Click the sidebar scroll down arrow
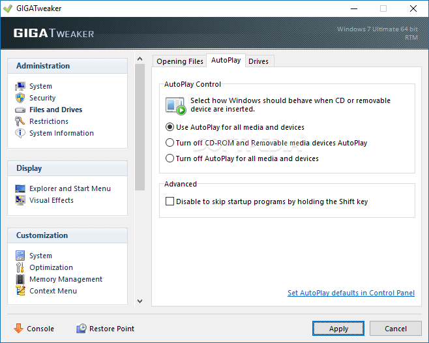The image size is (429, 343). (140, 301)
